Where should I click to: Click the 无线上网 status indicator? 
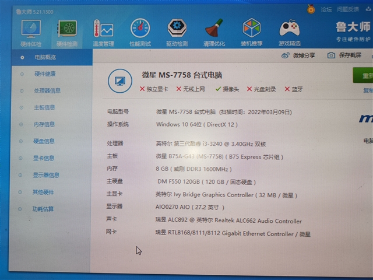pos(191,89)
